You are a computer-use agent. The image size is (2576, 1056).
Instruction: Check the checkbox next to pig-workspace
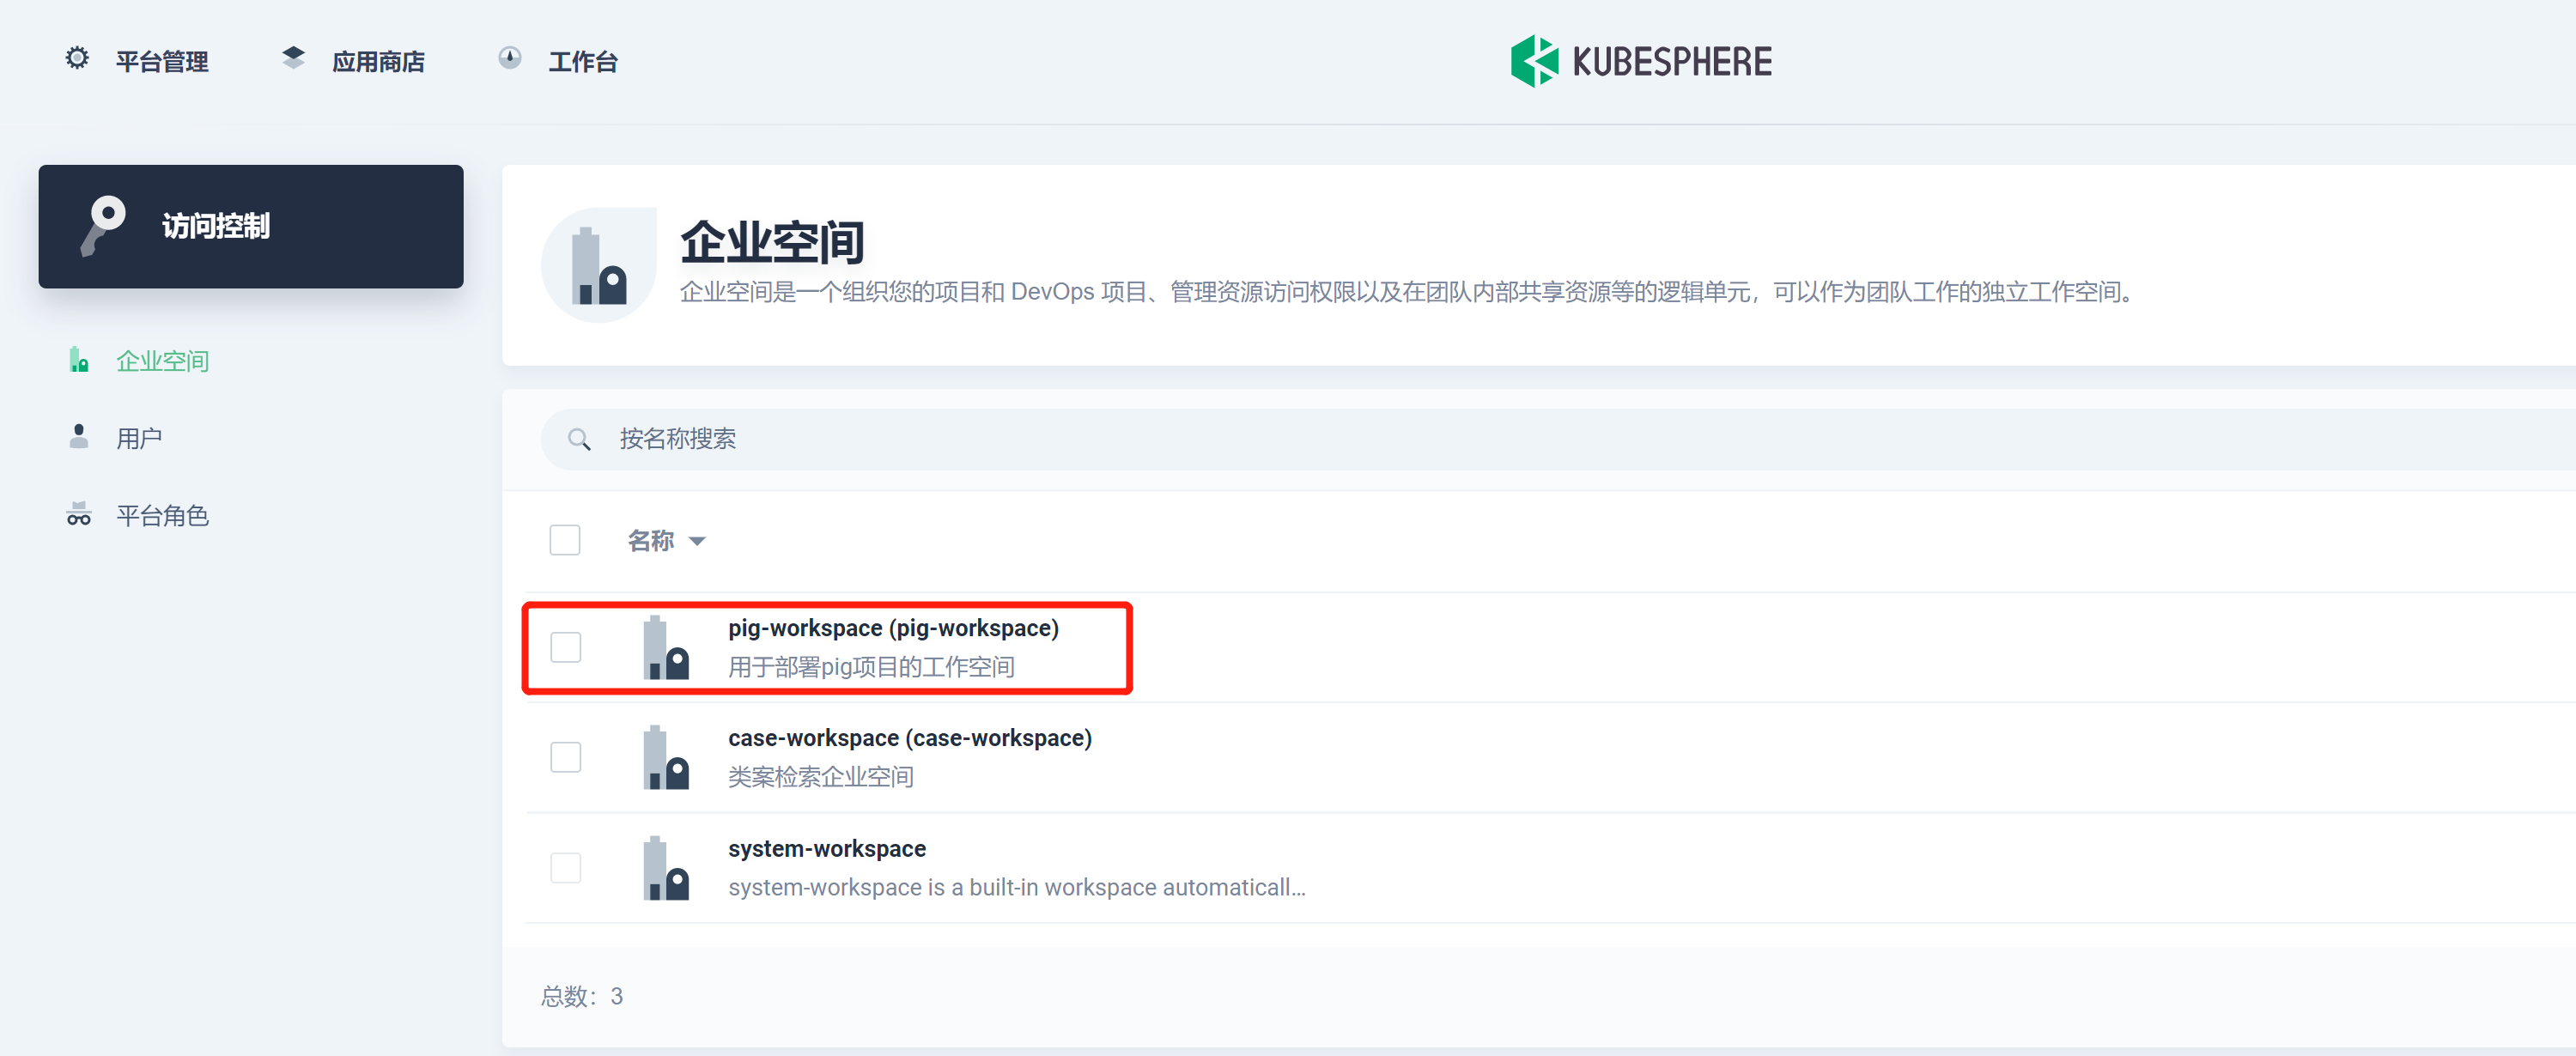pos(566,648)
